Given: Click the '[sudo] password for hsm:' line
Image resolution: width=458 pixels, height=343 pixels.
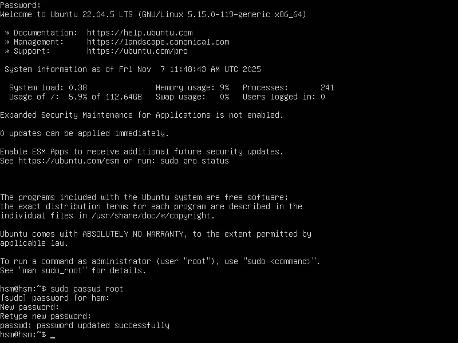Looking at the screenshot, I should click(x=55, y=298).
